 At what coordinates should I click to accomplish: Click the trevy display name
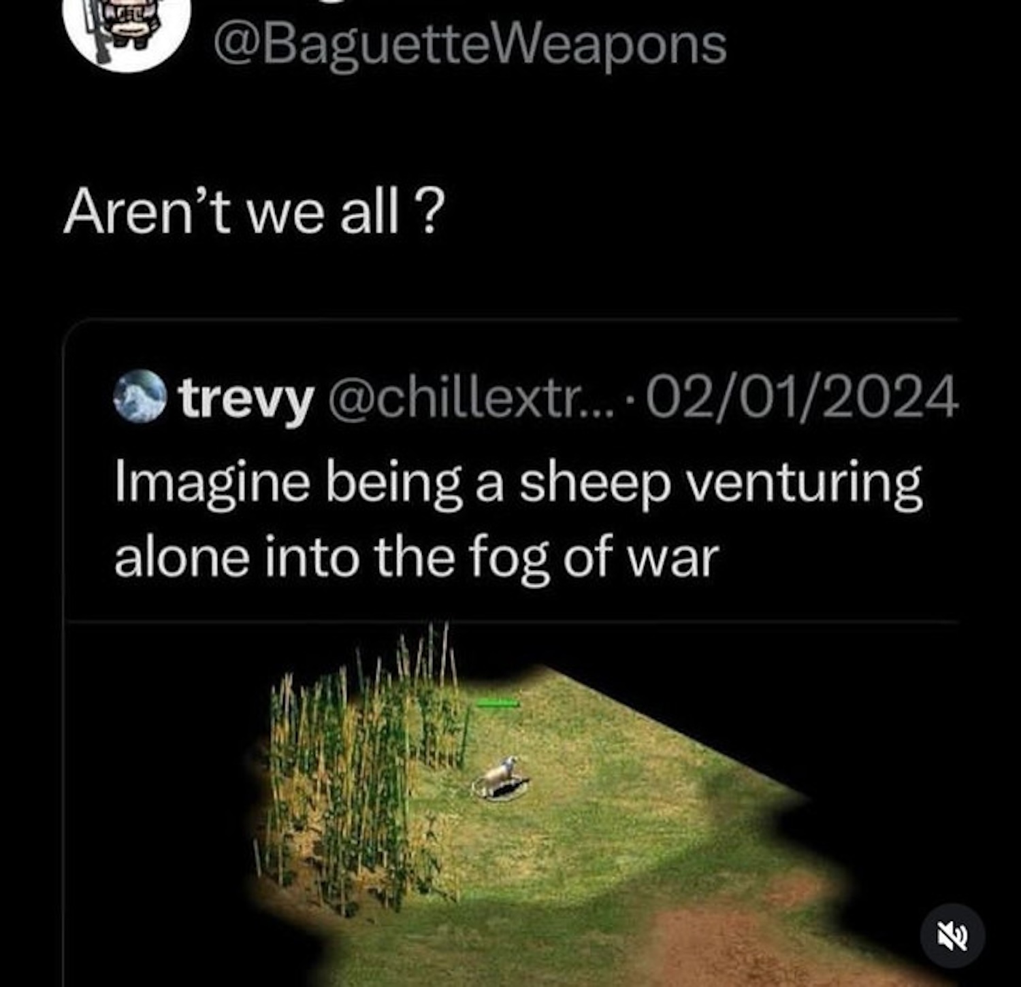point(246,399)
